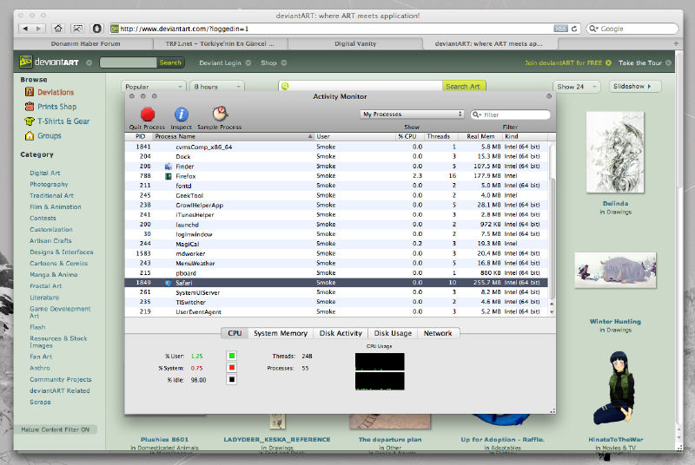
Task: Switch to Donanım Haber Forum browser tab
Action: [85, 43]
